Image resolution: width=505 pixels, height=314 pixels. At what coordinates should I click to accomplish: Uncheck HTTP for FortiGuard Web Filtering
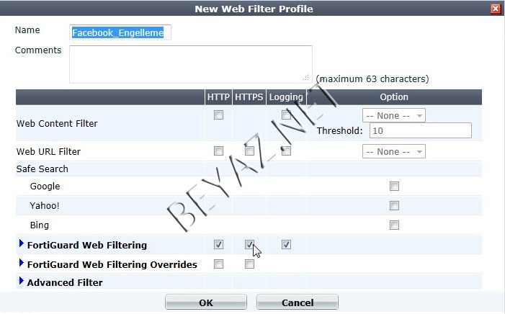218,245
